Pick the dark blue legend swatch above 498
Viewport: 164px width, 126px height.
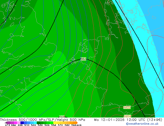22,123
